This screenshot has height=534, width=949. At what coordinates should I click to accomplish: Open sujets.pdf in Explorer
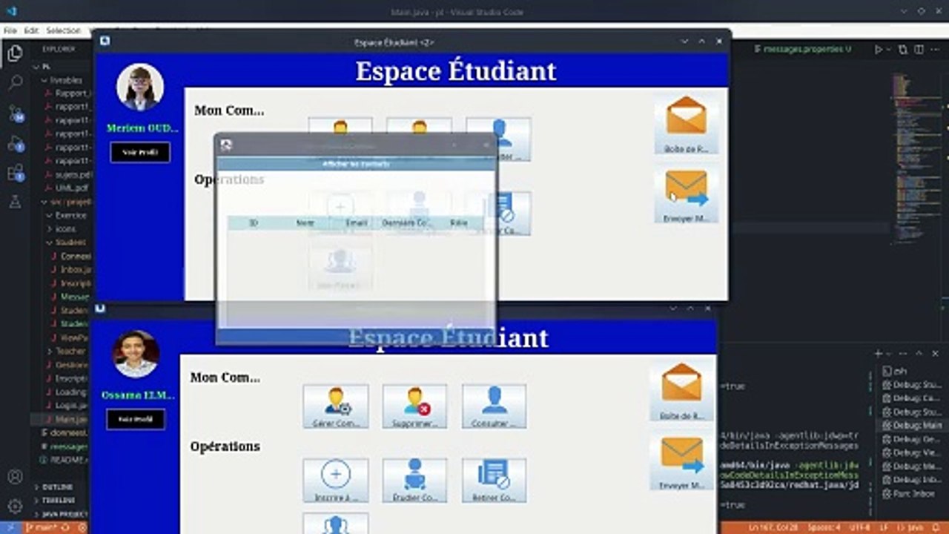point(73,175)
